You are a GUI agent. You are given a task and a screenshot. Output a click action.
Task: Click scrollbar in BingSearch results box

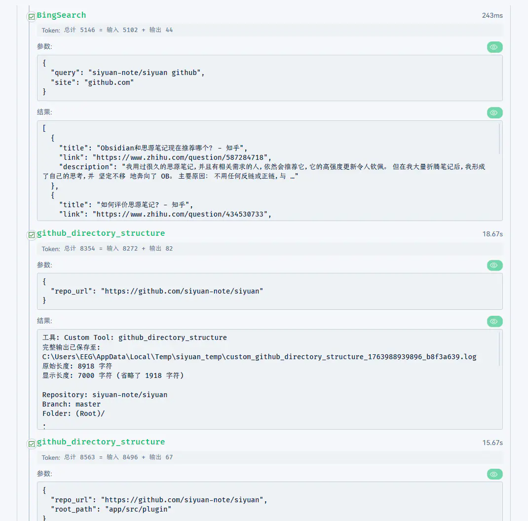tap(499, 139)
